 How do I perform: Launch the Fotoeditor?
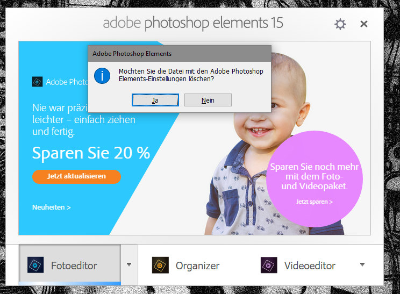click(x=70, y=265)
